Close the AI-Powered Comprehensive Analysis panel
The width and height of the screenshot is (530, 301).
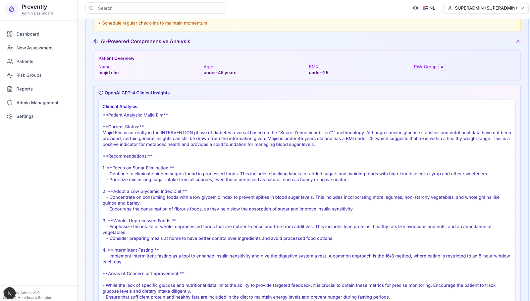tap(518, 41)
